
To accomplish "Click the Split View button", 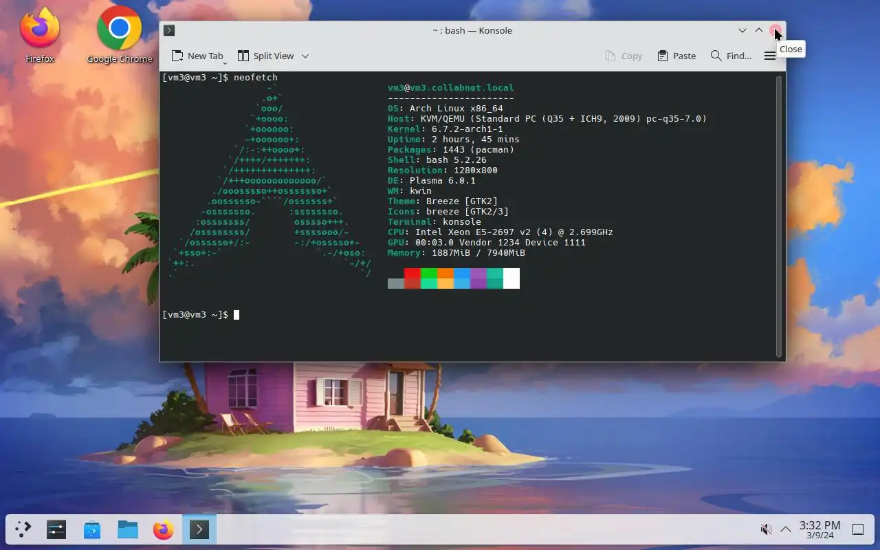I will pos(265,56).
